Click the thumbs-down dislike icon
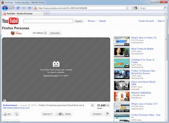The height and width of the screenshot is (123, 169). click(16, 114)
